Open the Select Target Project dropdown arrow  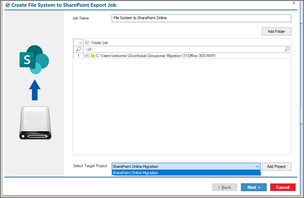tap(257, 167)
